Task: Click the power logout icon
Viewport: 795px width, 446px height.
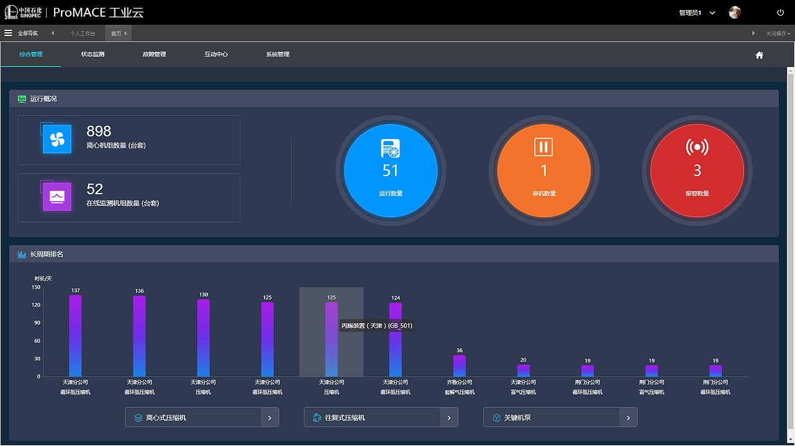Action: tap(781, 12)
